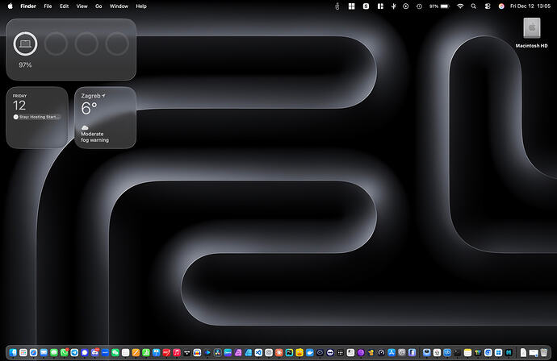This screenshot has height=361, width=557.
Task: Open the Apple menu
Action: point(10,6)
